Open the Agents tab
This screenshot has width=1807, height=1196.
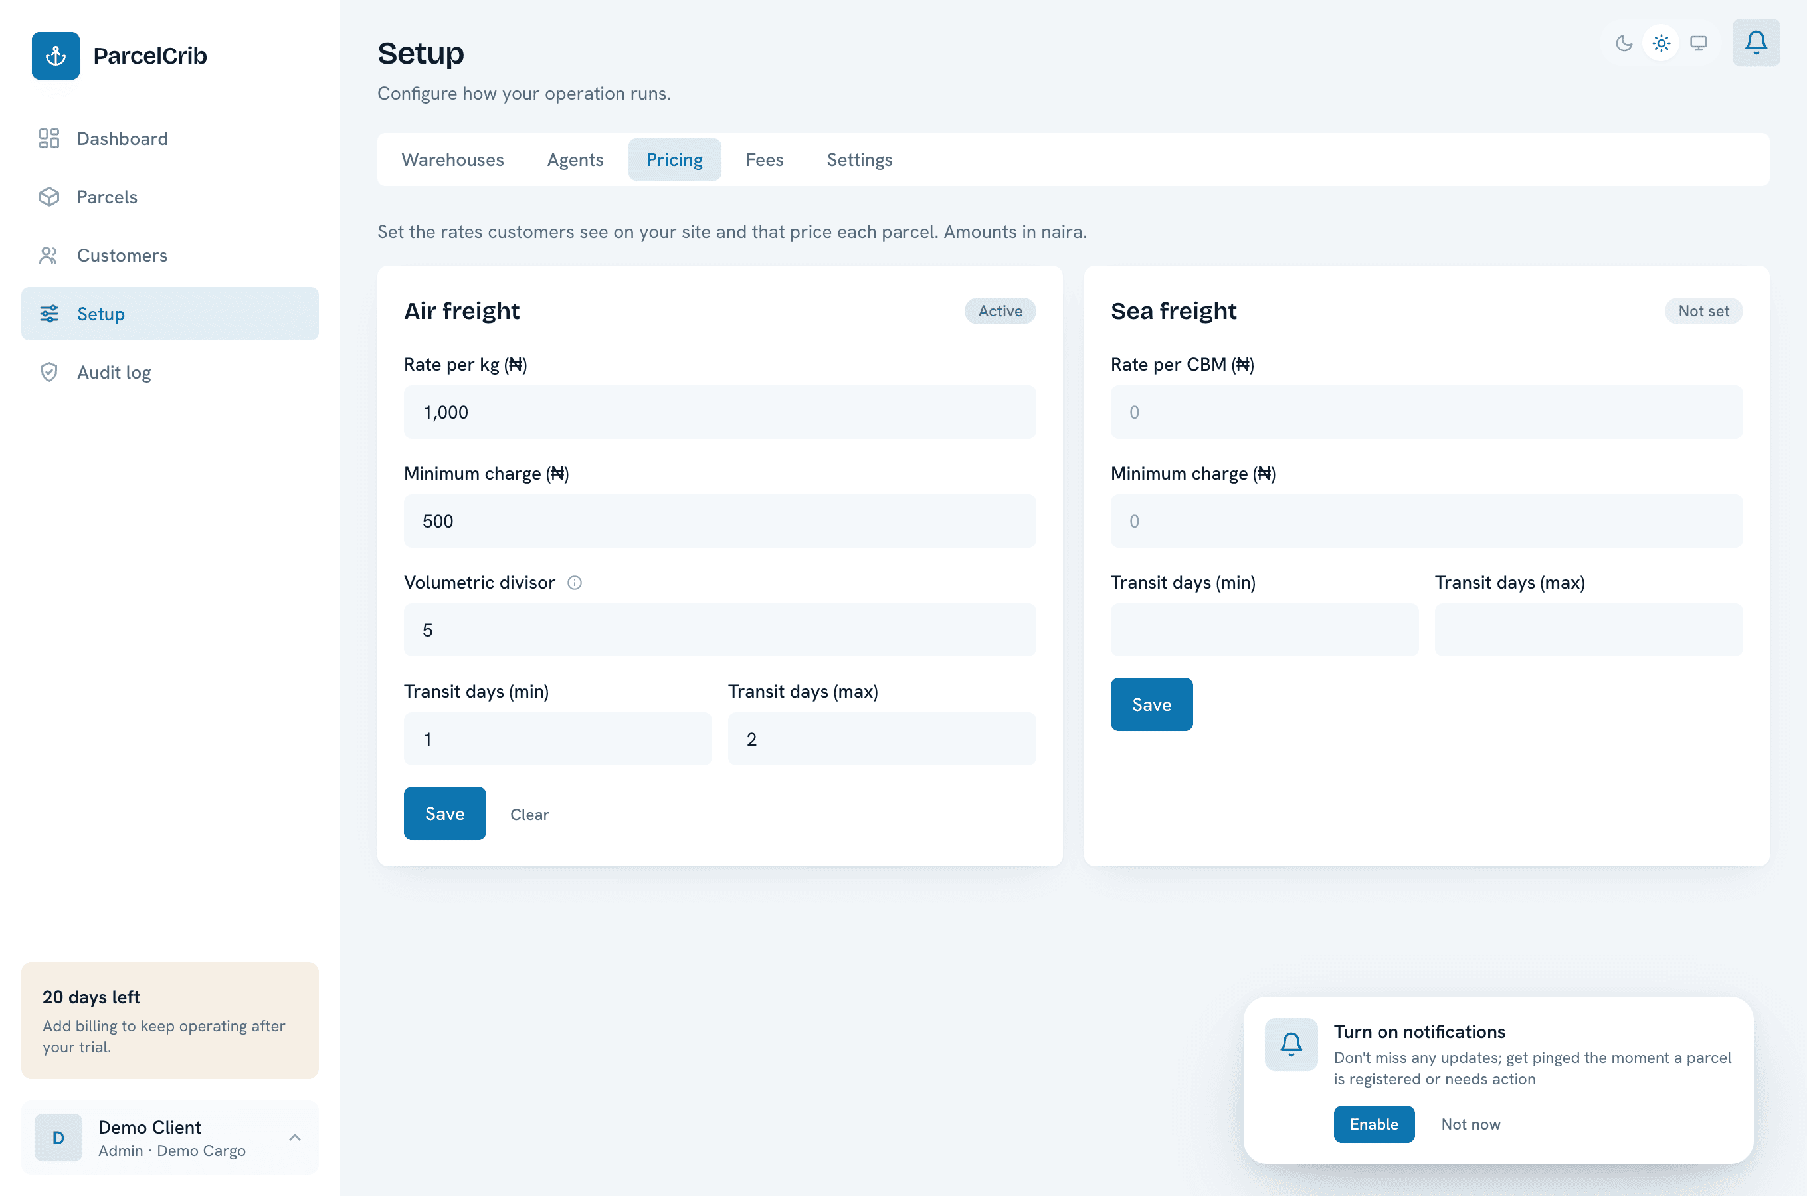[575, 159]
